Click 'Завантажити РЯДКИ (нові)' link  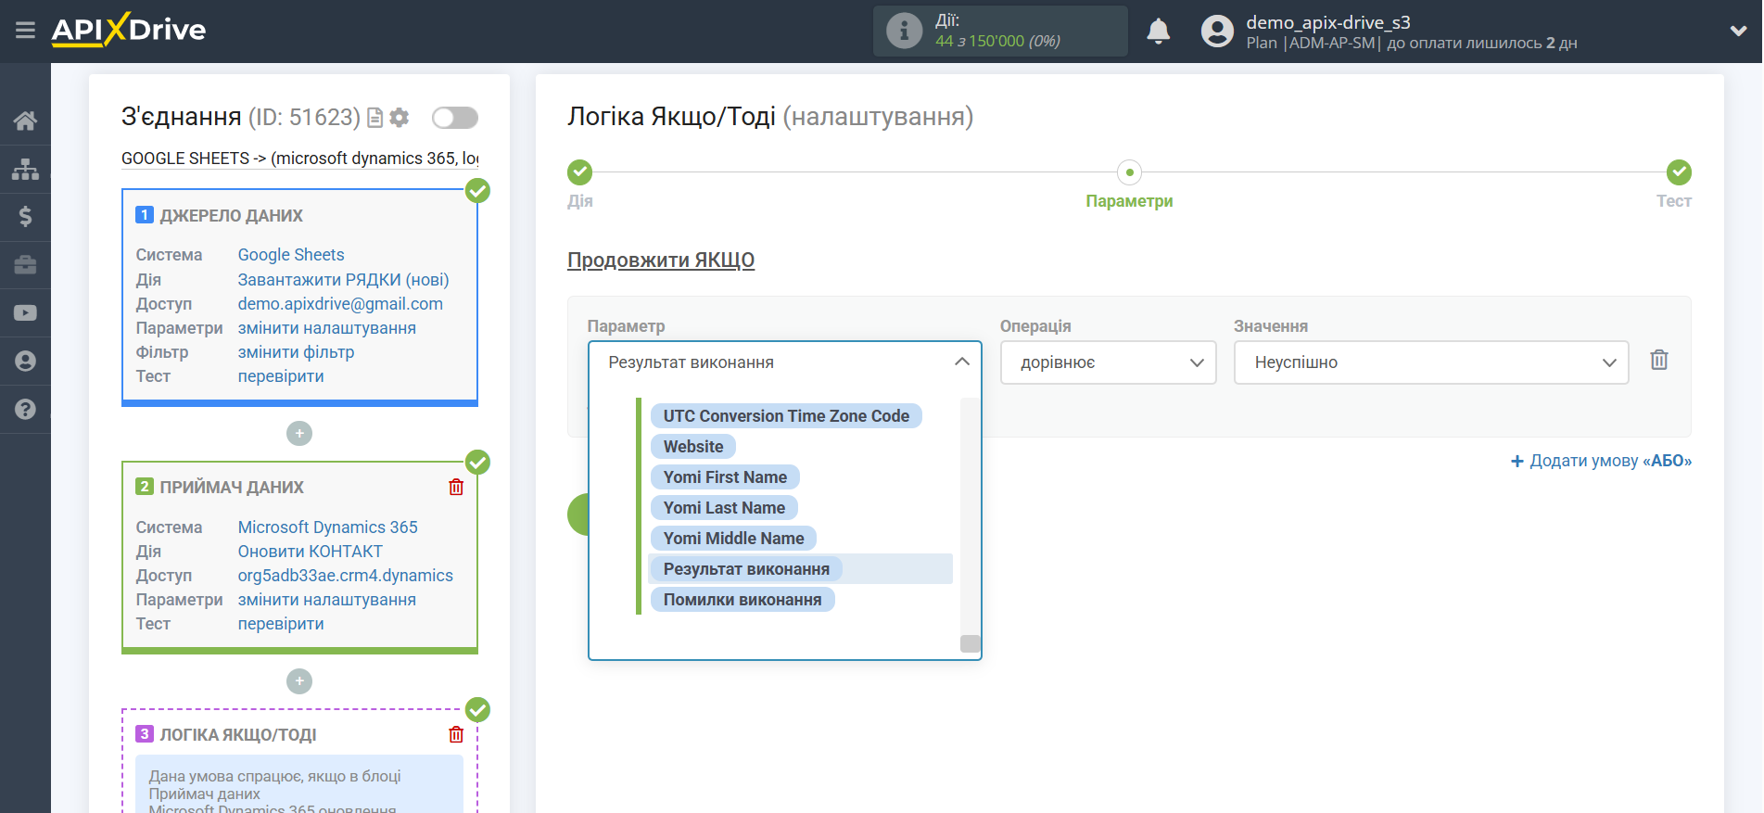click(x=343, y=280)
